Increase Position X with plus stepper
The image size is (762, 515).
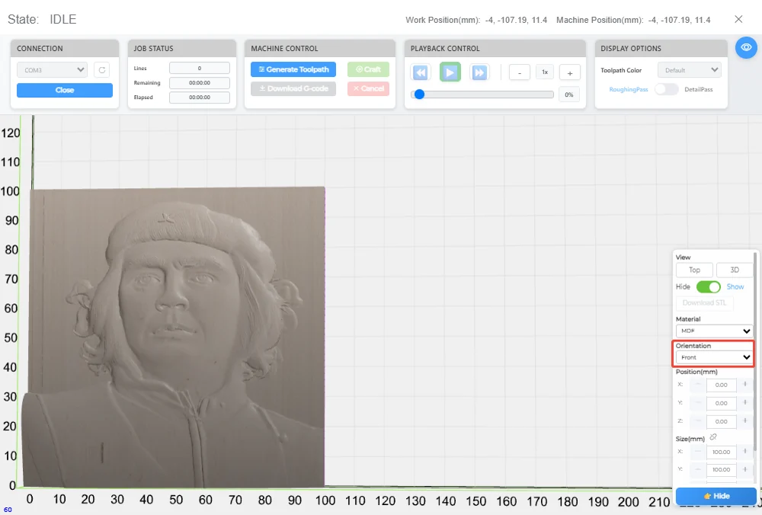744,384
